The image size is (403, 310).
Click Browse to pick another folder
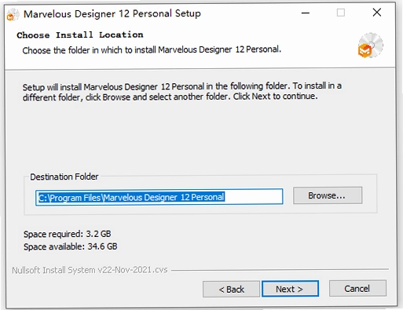[x=328, y=195]
